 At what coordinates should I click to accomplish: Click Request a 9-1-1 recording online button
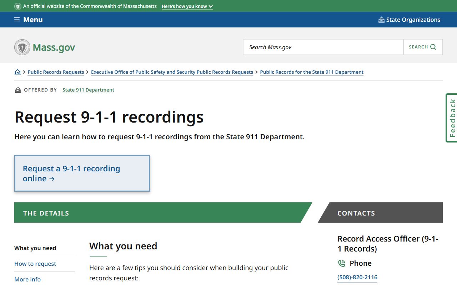click(x=82, y=173)
